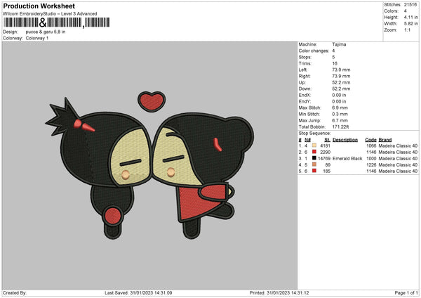Click Max Stitch value '6.9 mm'

pos(340,108)
